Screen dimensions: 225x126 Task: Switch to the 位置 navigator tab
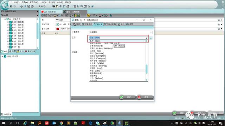[x=13, y=51]
